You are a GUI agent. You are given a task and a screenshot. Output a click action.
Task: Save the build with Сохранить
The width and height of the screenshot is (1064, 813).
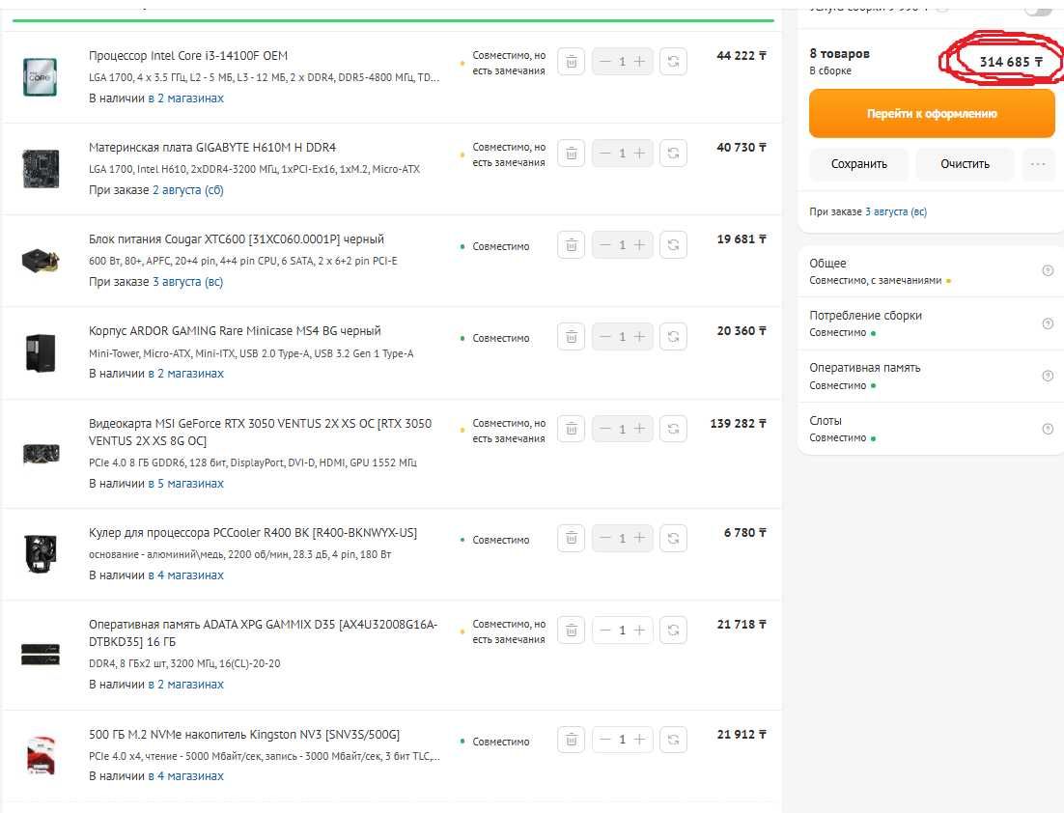coord(859,164)
